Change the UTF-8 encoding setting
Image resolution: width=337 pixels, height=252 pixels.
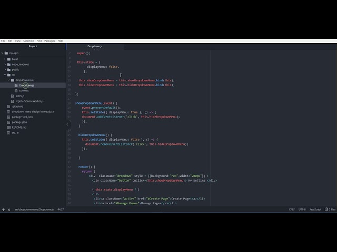(302, 209)
